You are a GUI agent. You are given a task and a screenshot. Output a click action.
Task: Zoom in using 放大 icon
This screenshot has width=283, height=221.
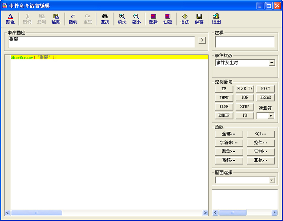pyautogui.click(x=122, y=19)
